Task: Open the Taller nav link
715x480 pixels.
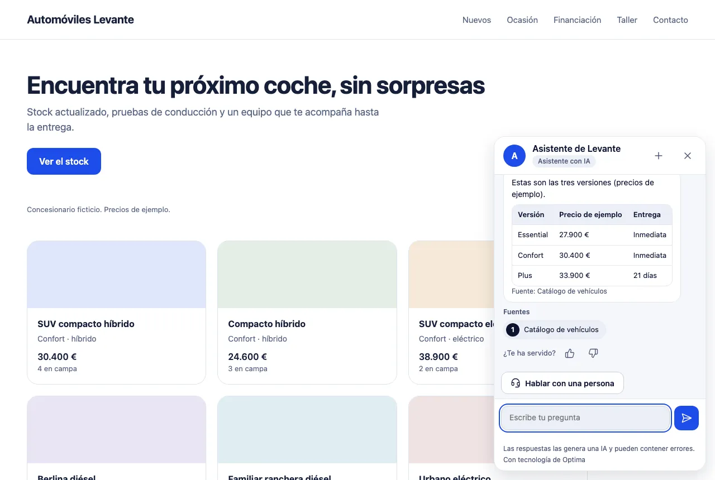Action: (x=627, y=20)
